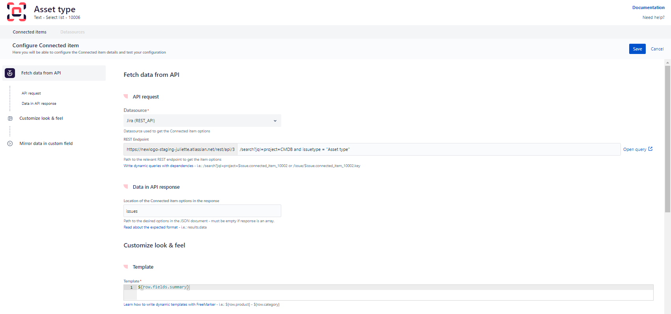This screenshot has height=314, width=671.
Task: Click the Cancel link
Action: 657,49
